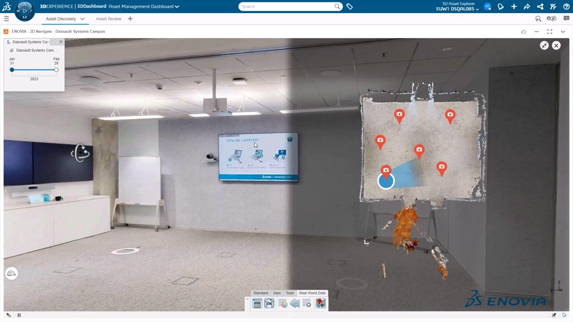This screenshot has height=322, width=573.
Task: Switch to the Asset Discovery tab
Action: pyautogui.click(x=61, y=18)
